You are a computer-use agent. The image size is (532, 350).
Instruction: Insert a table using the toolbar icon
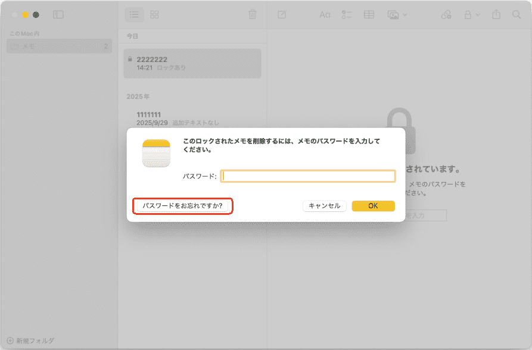(369, 14)
